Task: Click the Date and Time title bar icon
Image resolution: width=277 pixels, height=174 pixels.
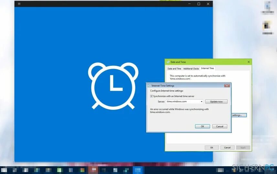Action: coord(168,62)
